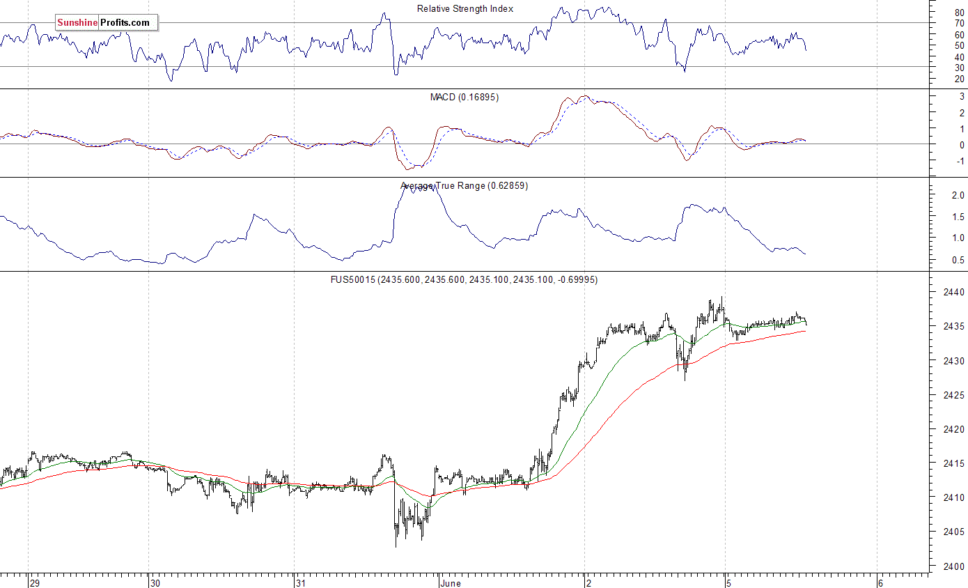Click date label 5 on time axis

(x=730, y=582)
